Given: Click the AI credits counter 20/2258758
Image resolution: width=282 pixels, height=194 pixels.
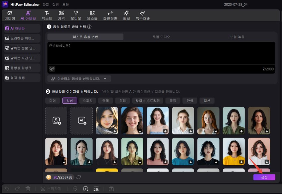Looking at the screenshot, I should click(x=60, y=177).
